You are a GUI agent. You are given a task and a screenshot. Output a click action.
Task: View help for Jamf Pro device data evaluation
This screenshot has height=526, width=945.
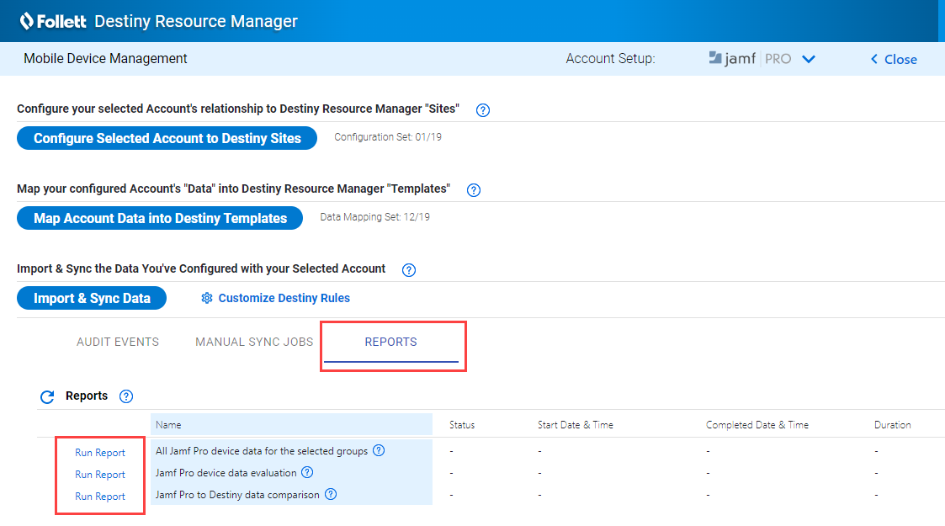coord(306,472)
